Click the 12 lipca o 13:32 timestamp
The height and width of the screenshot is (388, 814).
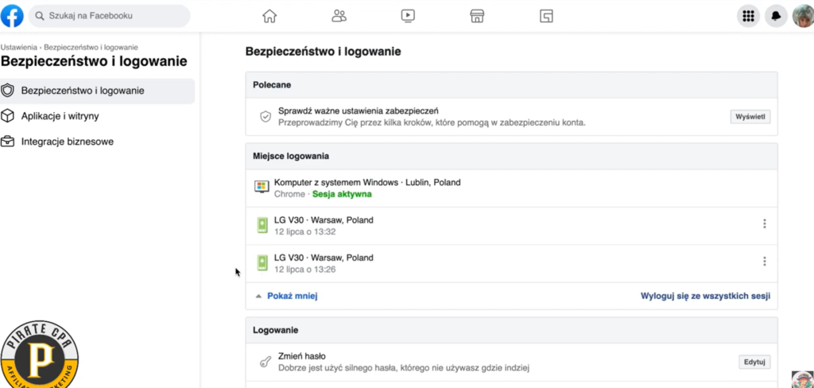[x=304, y=231]
